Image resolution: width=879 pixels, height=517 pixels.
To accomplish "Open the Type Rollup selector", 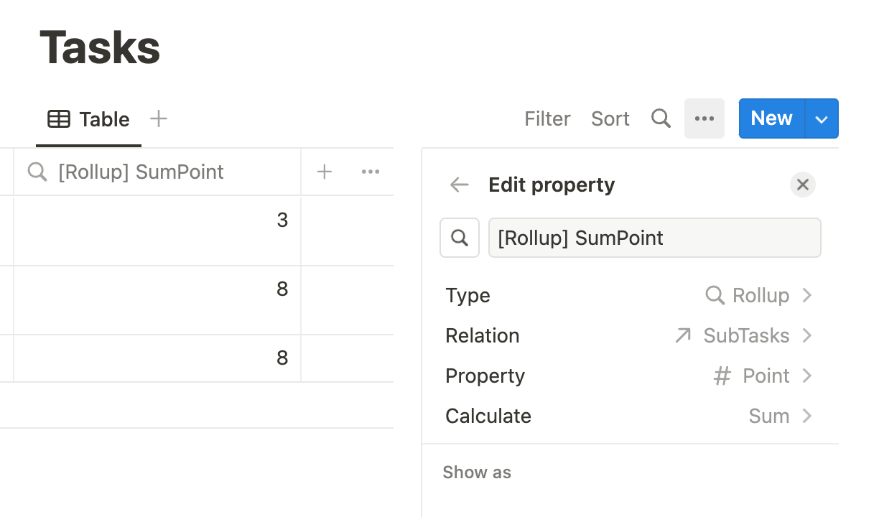I will 758,295.
